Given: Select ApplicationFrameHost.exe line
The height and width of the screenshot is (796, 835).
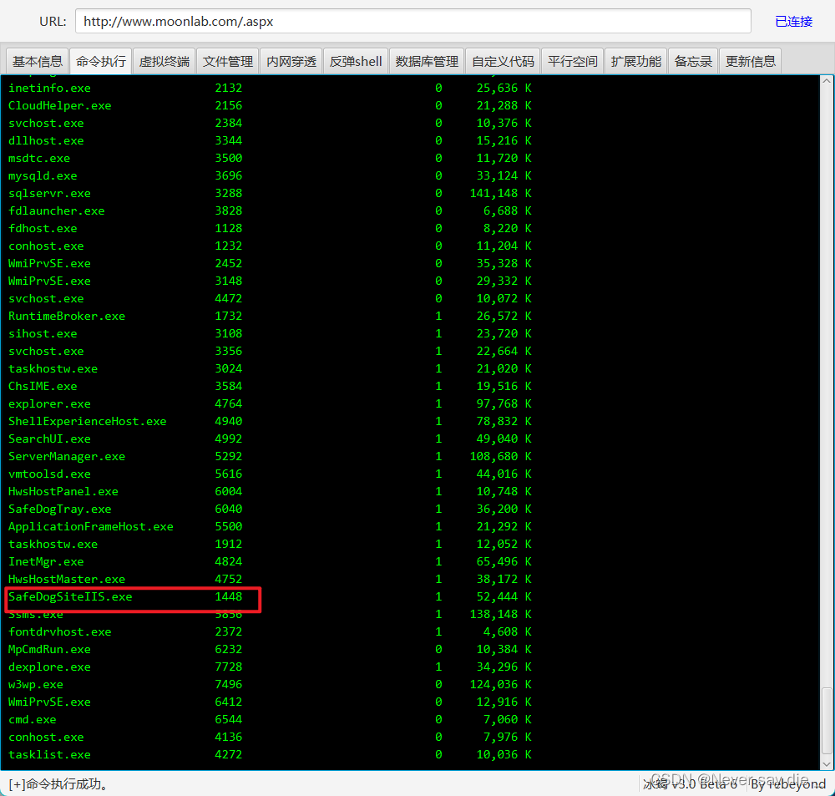Looking at the screenshot, I should 270,526.
